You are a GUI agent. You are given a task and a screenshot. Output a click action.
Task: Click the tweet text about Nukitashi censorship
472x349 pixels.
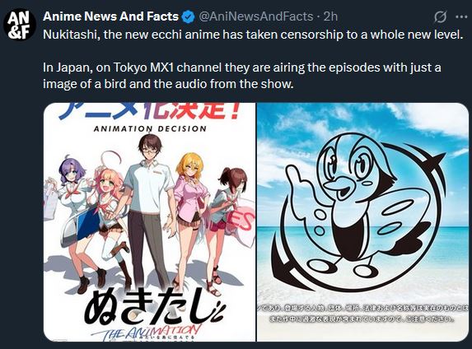coord(253,35)
